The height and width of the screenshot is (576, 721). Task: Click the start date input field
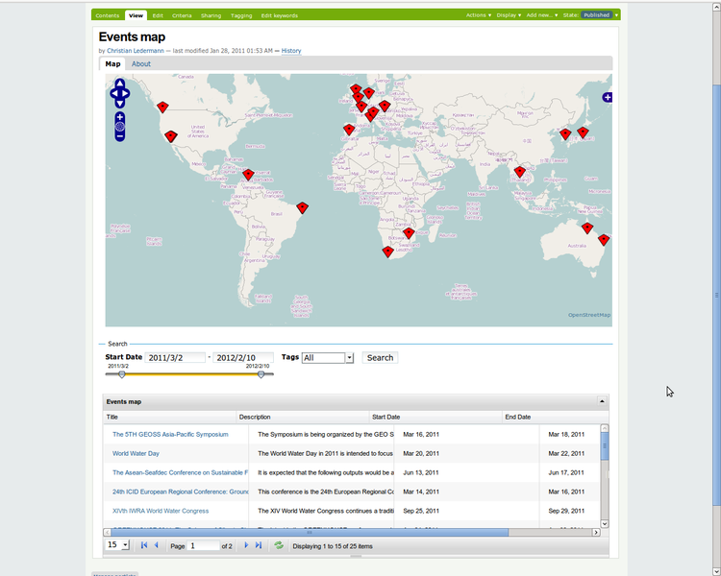pos(176,358)
